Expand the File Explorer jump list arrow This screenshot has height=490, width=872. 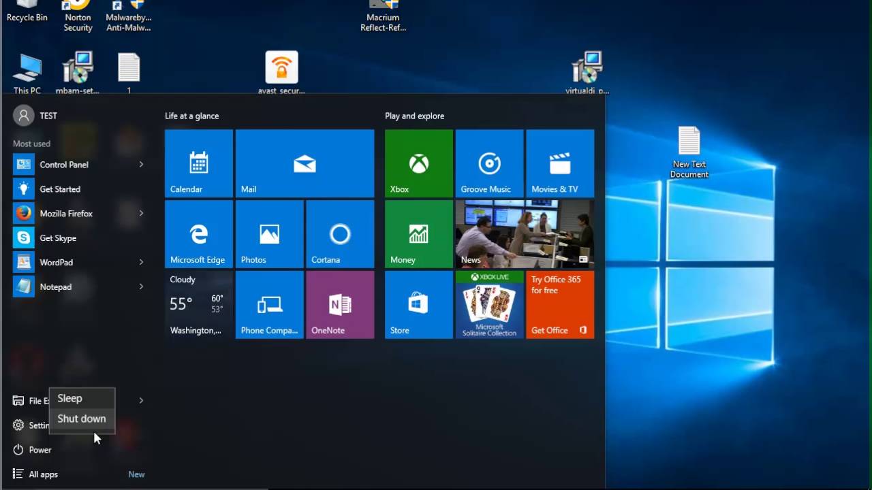pyautogui.click(x=141, y=401)
